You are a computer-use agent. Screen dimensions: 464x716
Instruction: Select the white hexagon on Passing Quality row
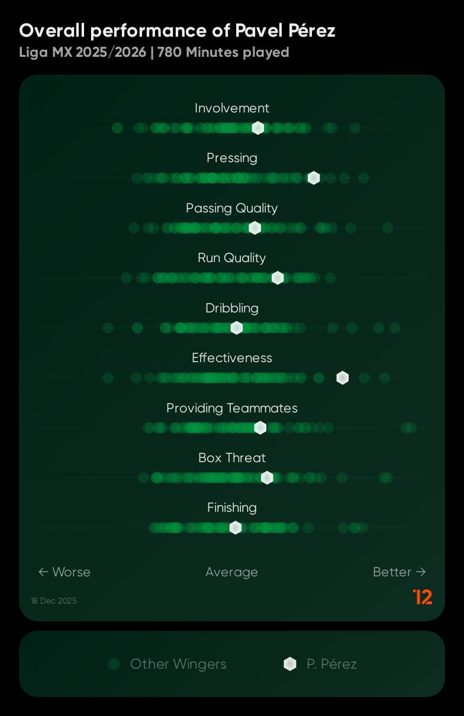pos(254,228)
